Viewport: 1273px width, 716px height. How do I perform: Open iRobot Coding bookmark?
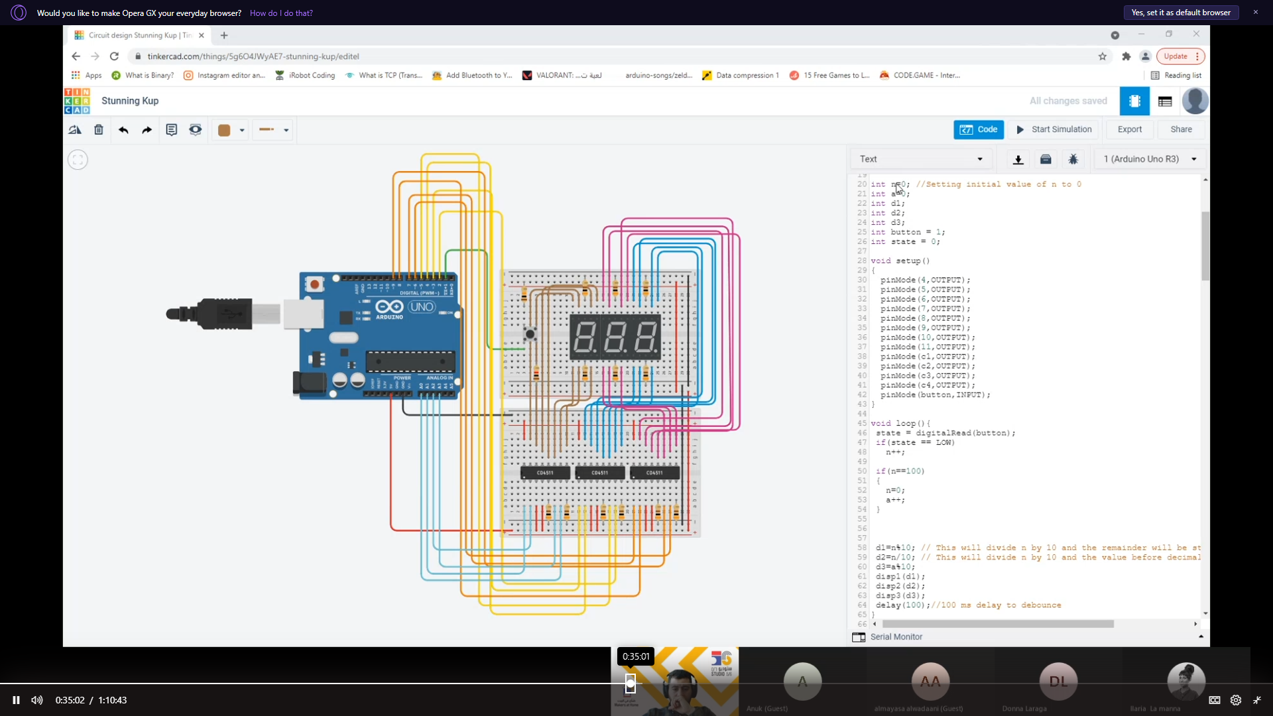[305, 76]
